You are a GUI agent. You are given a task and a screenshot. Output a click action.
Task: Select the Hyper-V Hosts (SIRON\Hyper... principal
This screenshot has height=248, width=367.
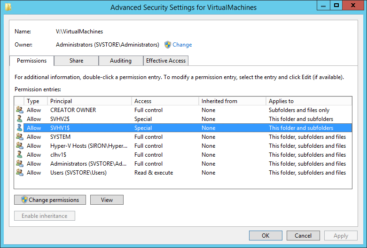coord(89,145)
